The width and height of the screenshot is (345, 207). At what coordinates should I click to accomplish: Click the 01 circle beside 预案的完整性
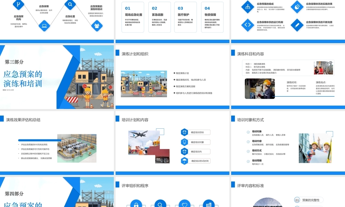297,200
